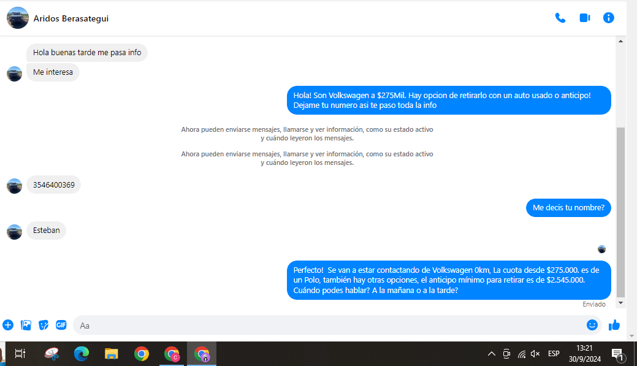Click the 'Me decis tu nombre?' message
Image resolution: width=637 pixels, height=366 pixels.
point(568,208)
